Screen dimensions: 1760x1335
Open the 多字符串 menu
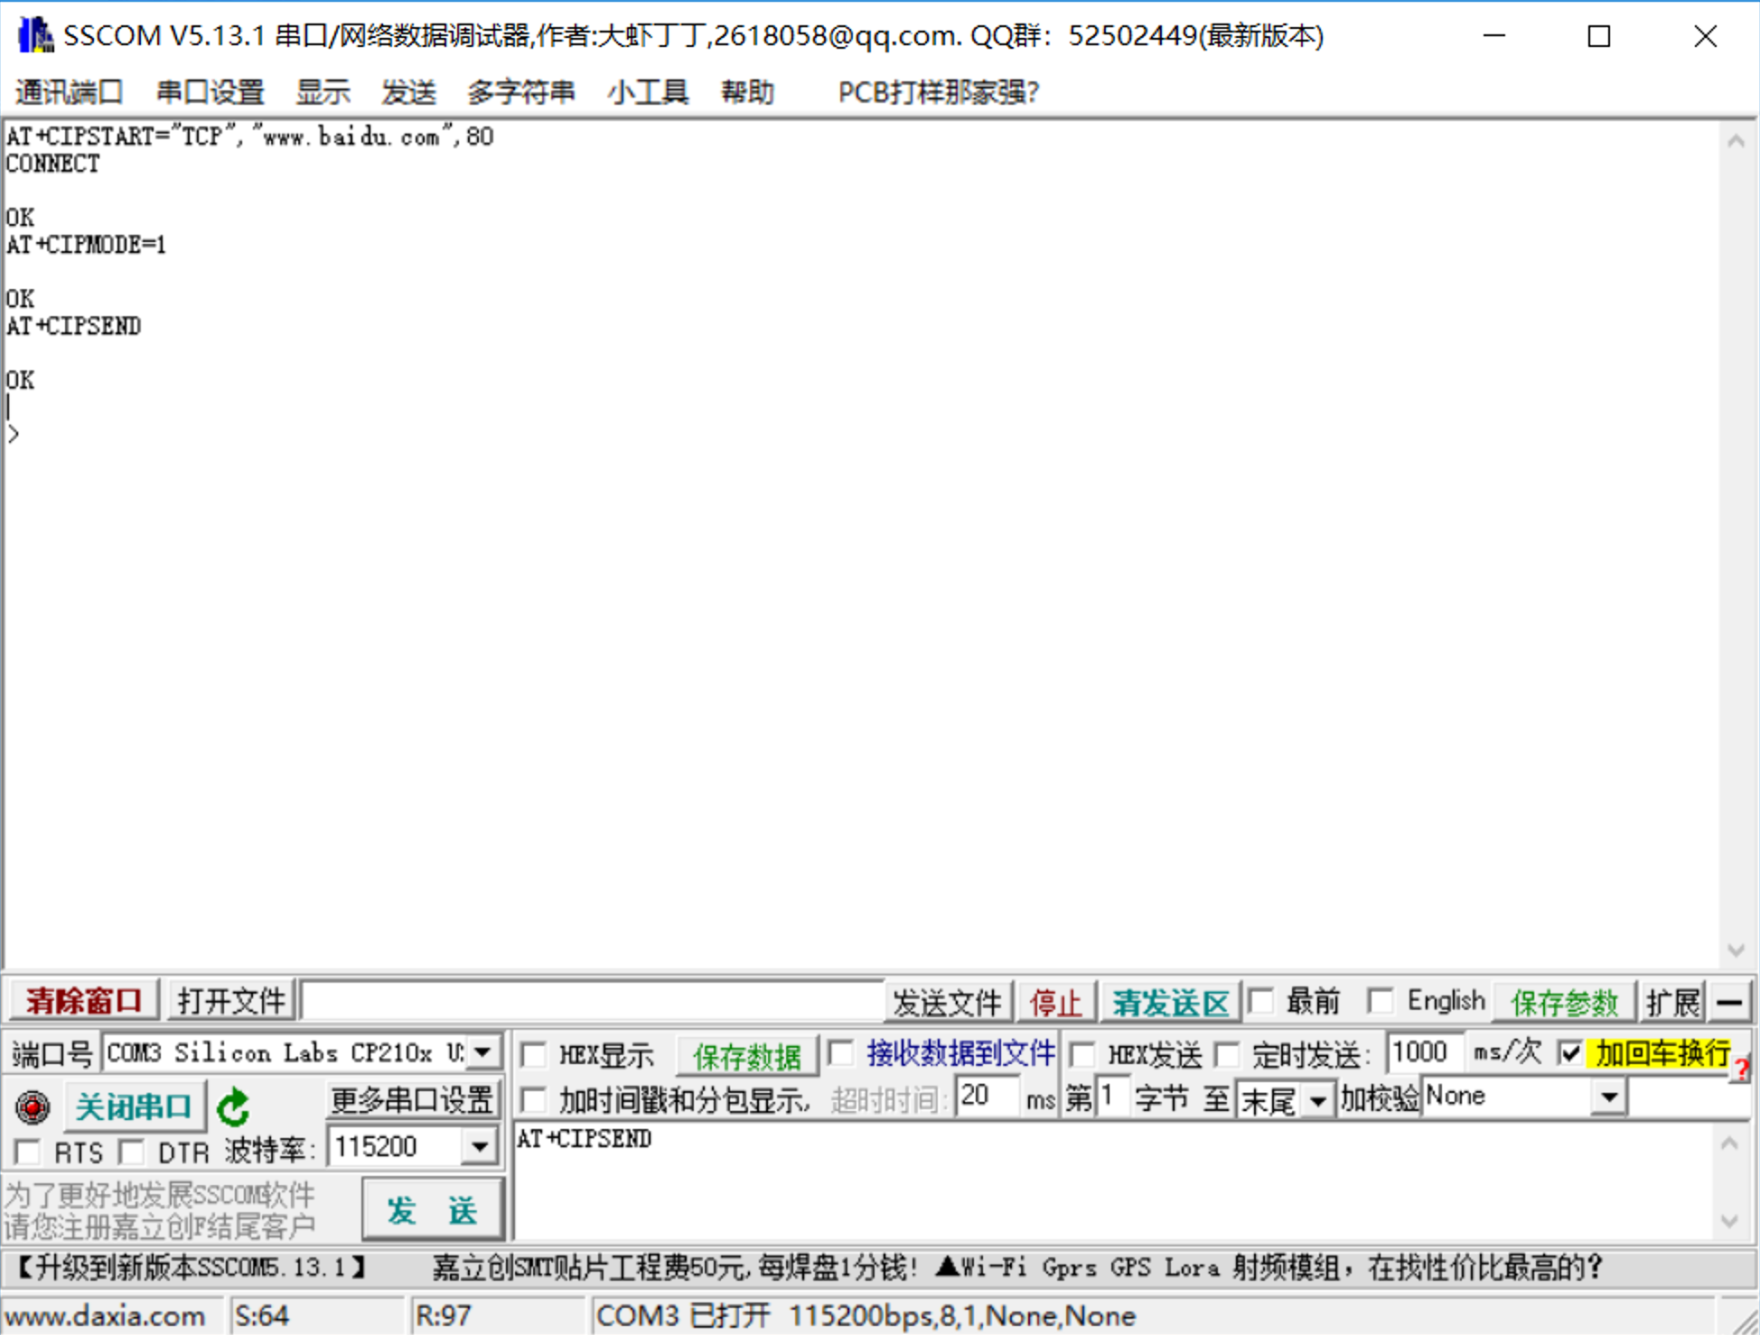520,92
